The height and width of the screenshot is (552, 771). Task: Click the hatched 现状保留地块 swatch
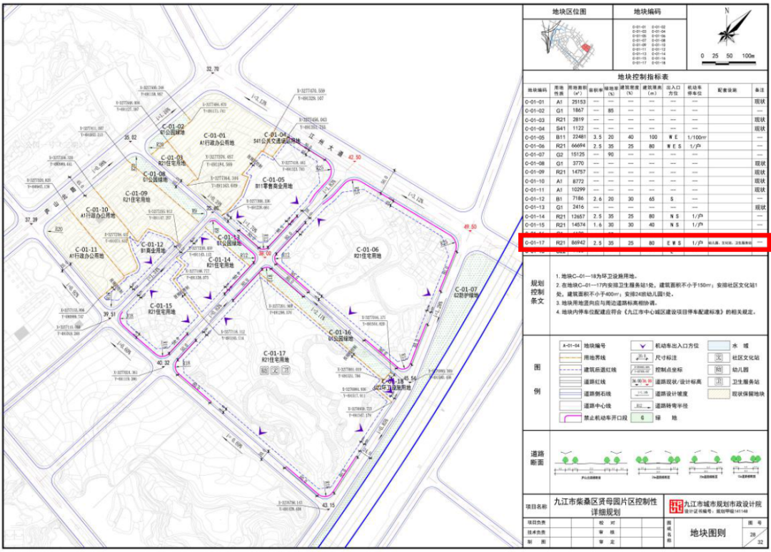click(x=718, y=394)
